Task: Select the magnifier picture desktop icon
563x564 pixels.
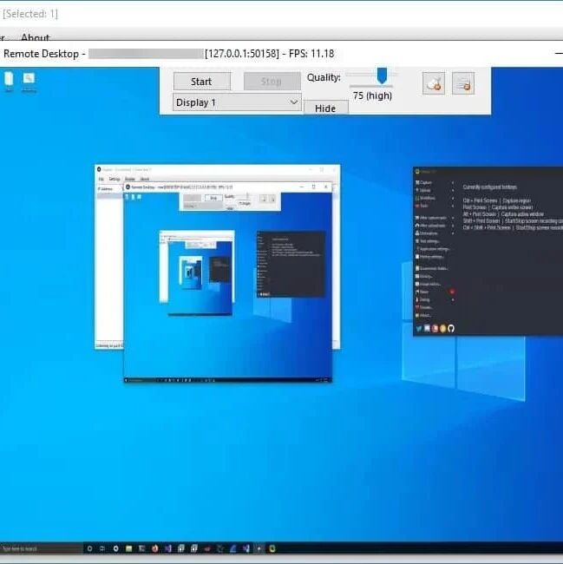Action: 29,82
